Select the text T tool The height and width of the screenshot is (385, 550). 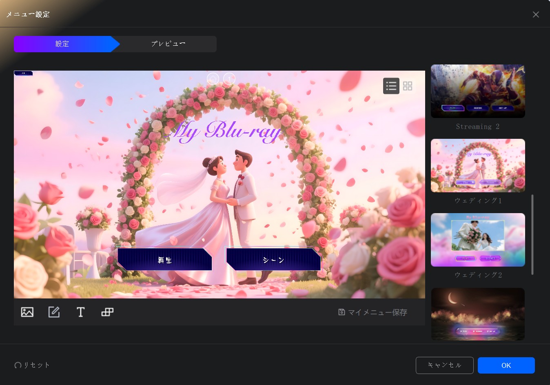pos(80,312)
